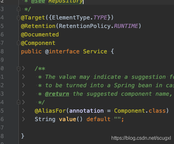Click the annotation attribute in AliasFor
The image size is (174, 144).
(x=87, y=111)
